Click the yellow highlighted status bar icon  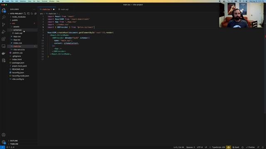[x=228, y=147]
